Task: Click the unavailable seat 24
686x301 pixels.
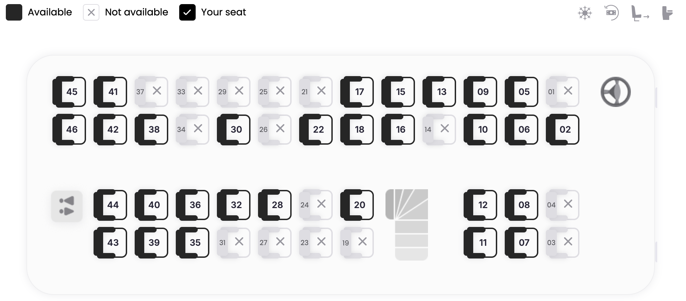Action: click(316, 205)
